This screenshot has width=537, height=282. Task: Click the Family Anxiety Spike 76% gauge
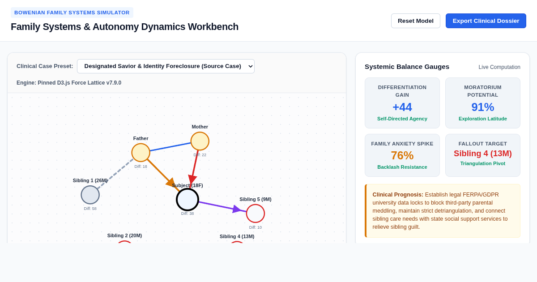coord(402,155)
